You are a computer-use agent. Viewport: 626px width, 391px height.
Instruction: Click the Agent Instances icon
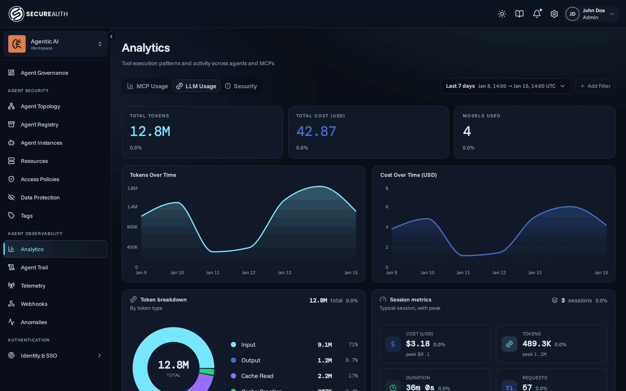11,142
